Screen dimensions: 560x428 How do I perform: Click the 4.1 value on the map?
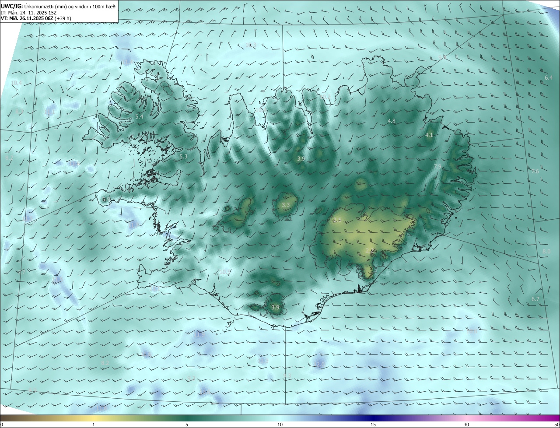tap(429, 135)
